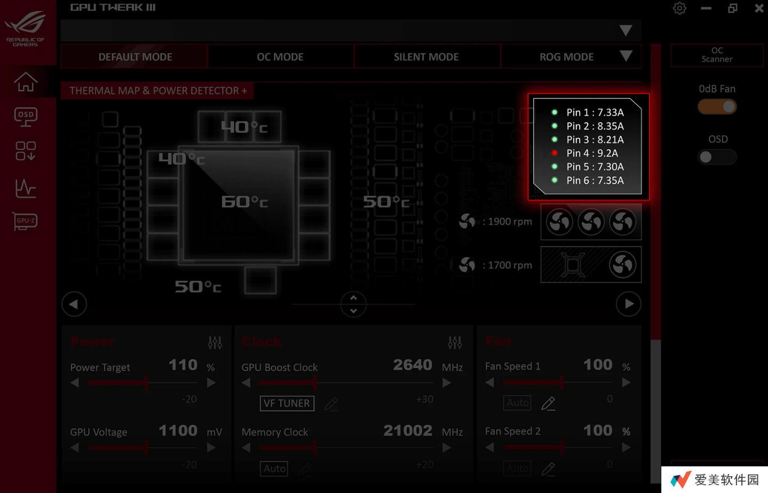Open the utilities download sidebar icon
Viewport: 768px width, 493px height.
pos(26,151)
